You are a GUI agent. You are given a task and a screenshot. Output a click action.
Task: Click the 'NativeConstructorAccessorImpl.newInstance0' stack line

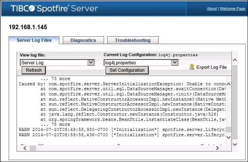click(133, 99)
